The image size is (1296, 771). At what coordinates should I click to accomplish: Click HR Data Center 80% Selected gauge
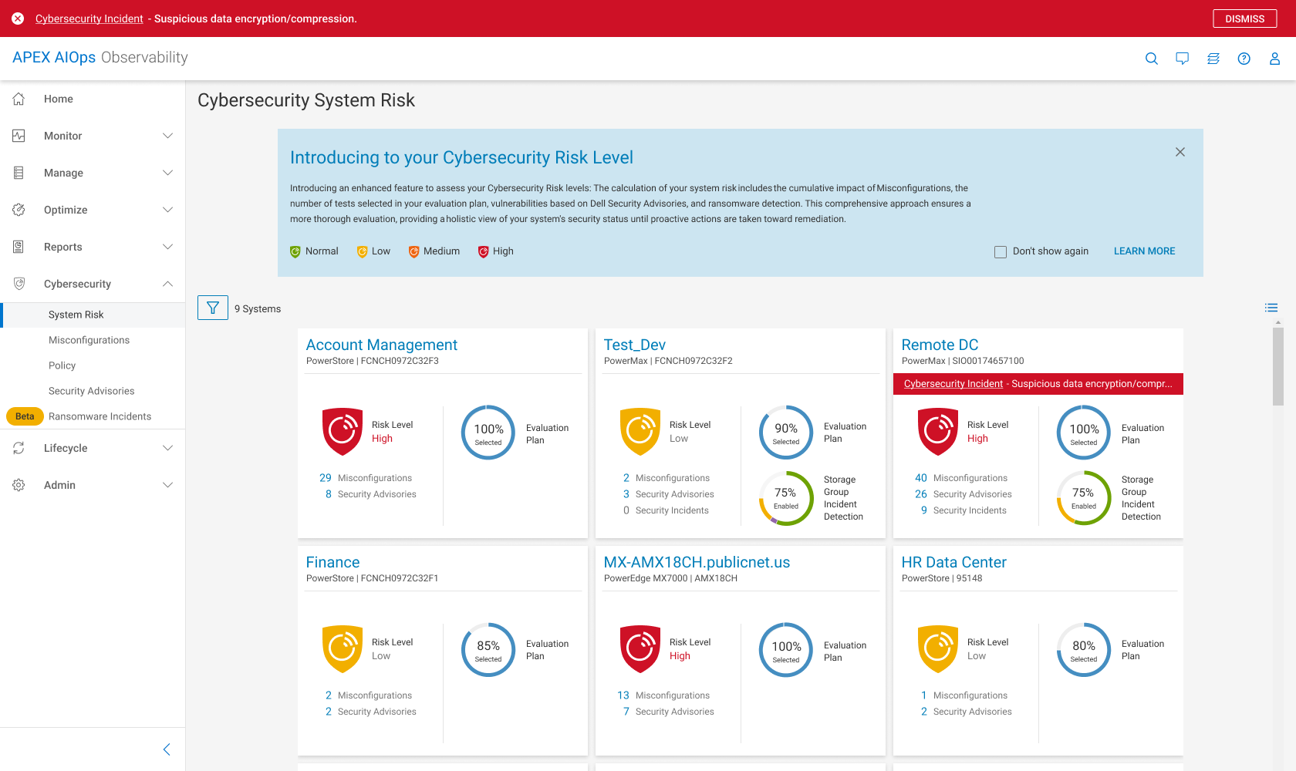click(x=1084, y=649)
